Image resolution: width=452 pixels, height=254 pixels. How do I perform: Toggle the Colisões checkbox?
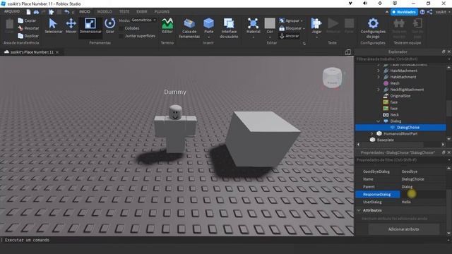(x=121, y=28)
